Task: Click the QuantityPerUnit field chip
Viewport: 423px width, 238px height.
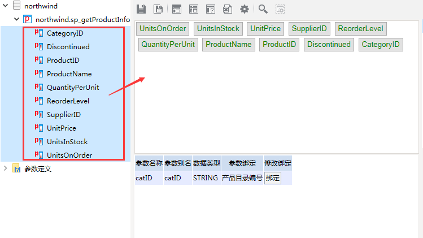Action: (168, 45)
